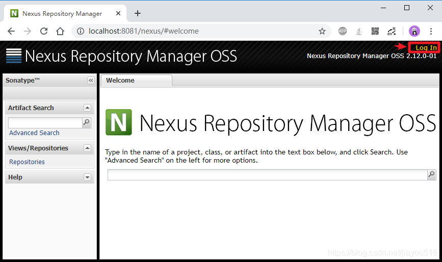Click the welcome page search magnifier icon

tap(431, 175)
